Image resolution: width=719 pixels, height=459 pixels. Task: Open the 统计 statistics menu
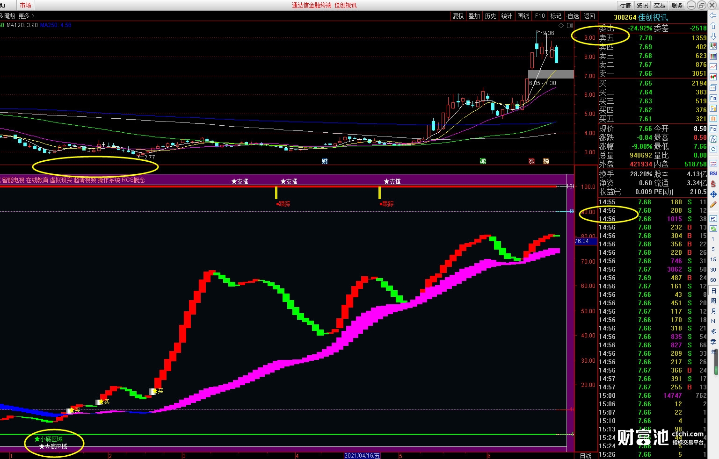[x=507, y=16]
